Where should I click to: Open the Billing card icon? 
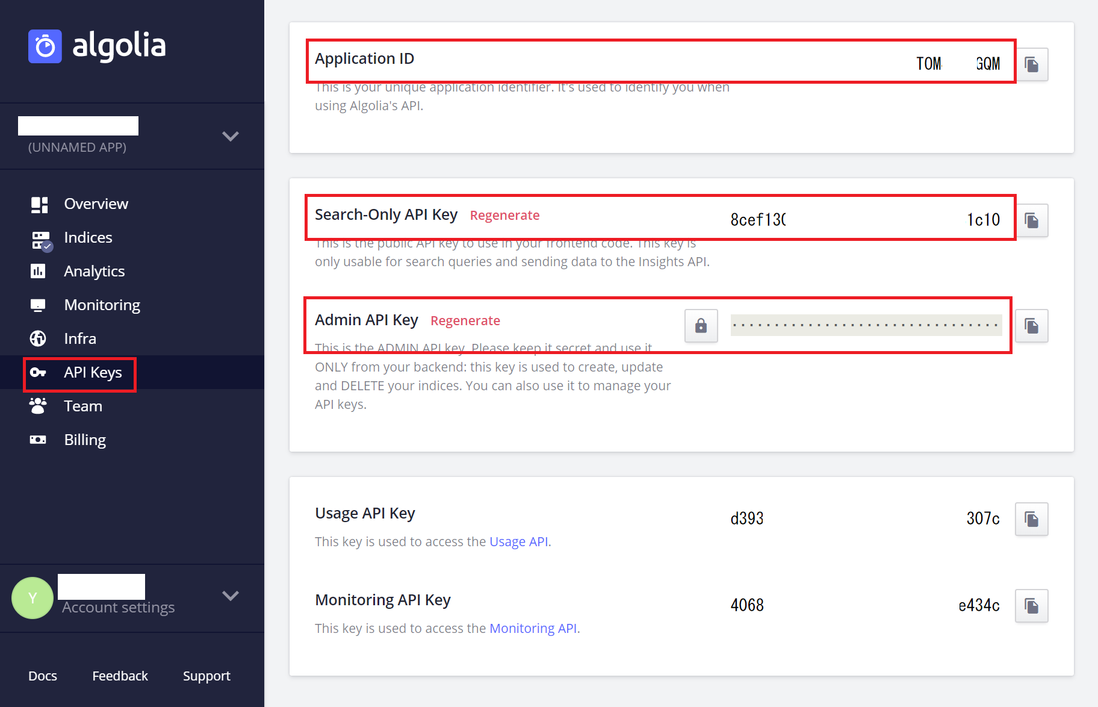click(x=38, y=440)
